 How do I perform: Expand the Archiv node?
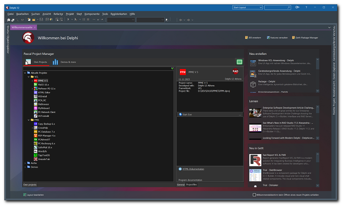point(25,163)
